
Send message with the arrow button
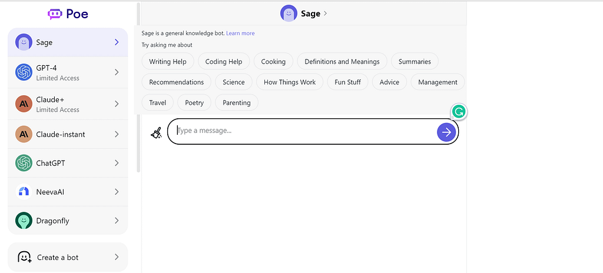pyautogui.click(x=446, y=132)
